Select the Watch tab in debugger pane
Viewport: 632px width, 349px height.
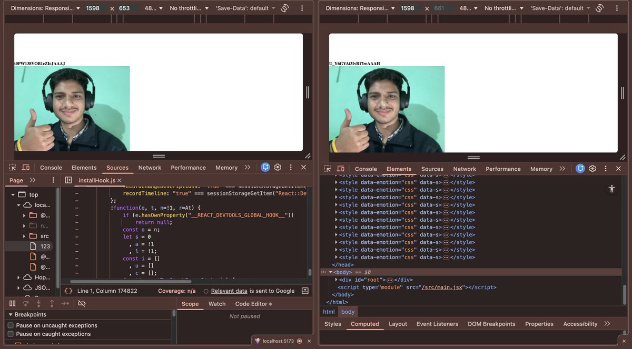click(216, 304)
